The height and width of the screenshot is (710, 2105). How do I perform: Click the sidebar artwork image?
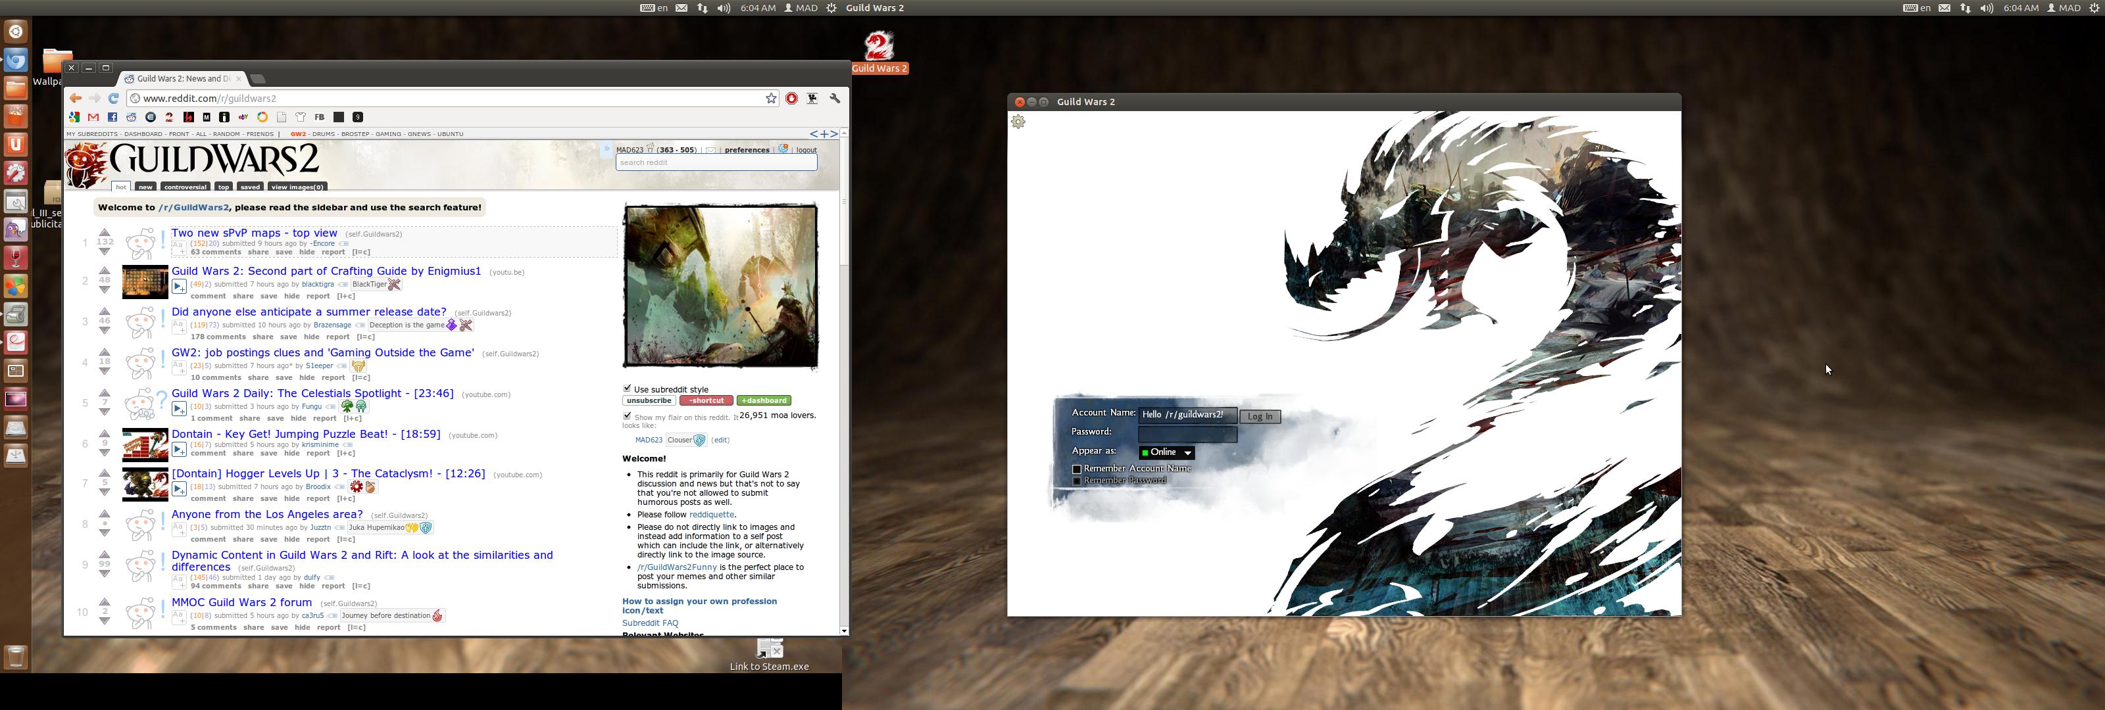[720, 286]
